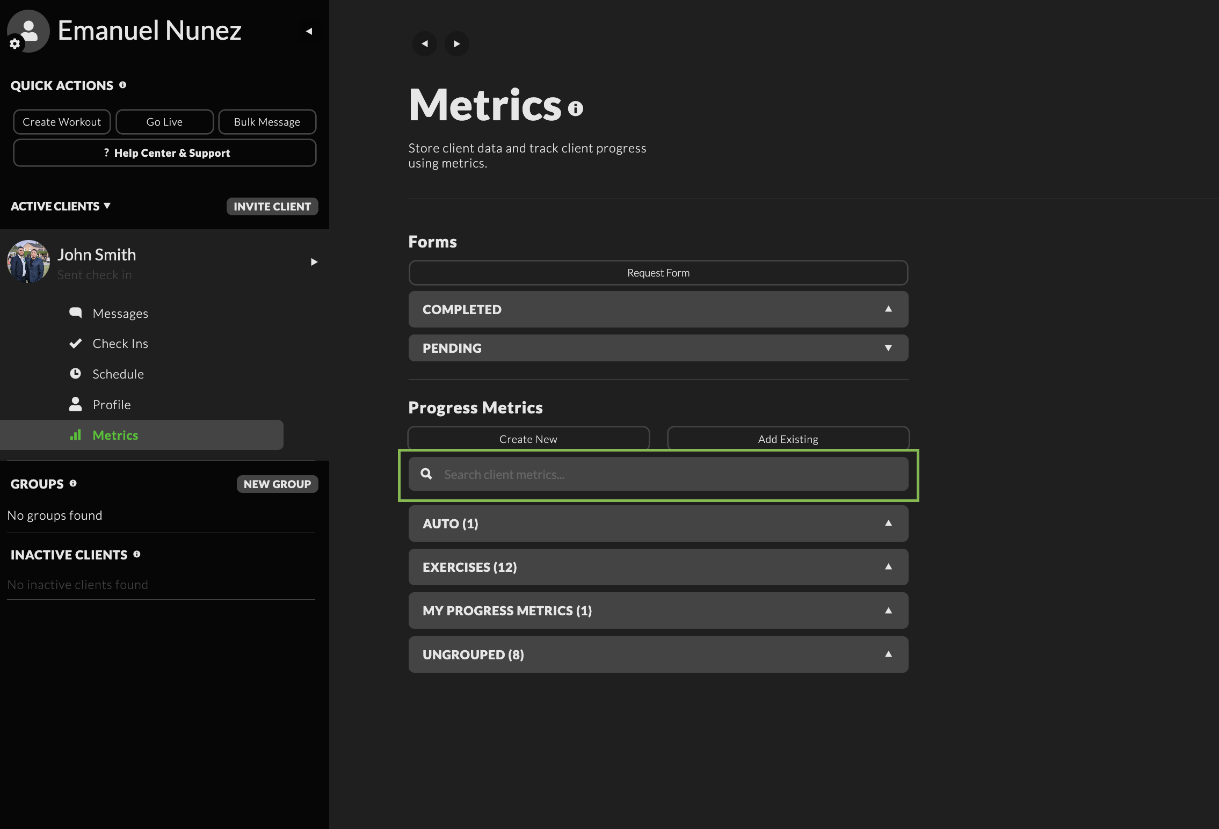Open profile avatar settings gear
This screenshot has width=1219, height=829.
click(15, 44)
